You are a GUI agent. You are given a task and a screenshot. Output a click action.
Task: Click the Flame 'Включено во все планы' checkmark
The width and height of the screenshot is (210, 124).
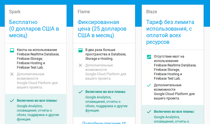pos(80,92)
